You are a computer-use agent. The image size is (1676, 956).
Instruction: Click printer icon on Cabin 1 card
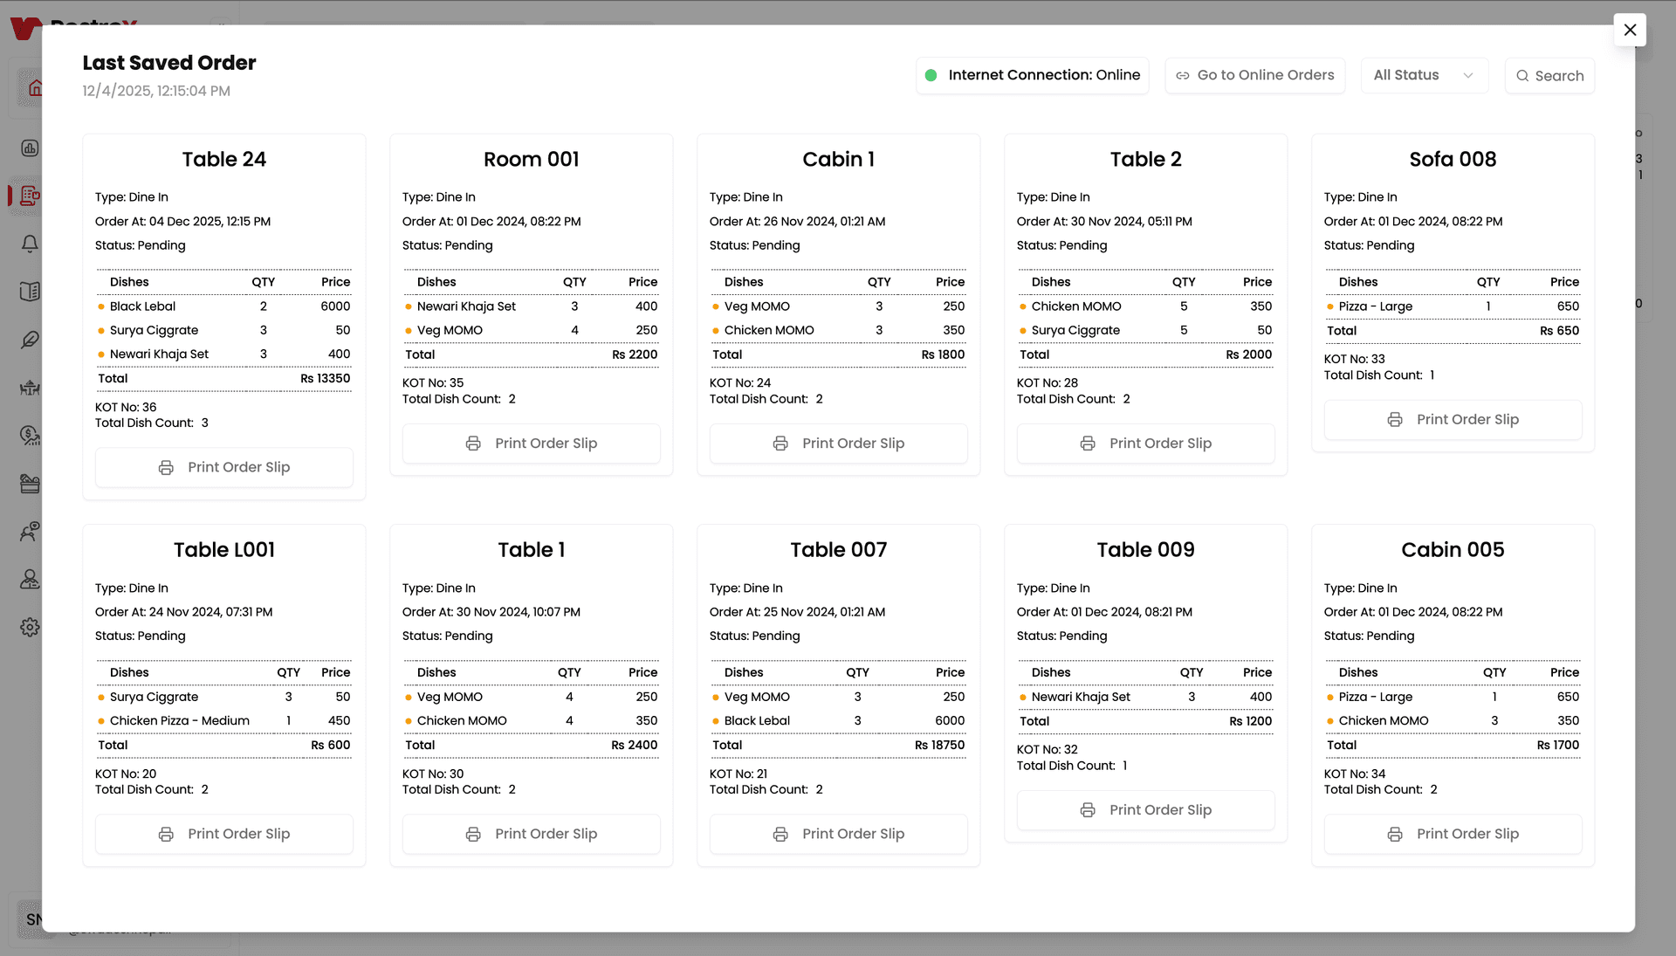[x=780, y=444]
